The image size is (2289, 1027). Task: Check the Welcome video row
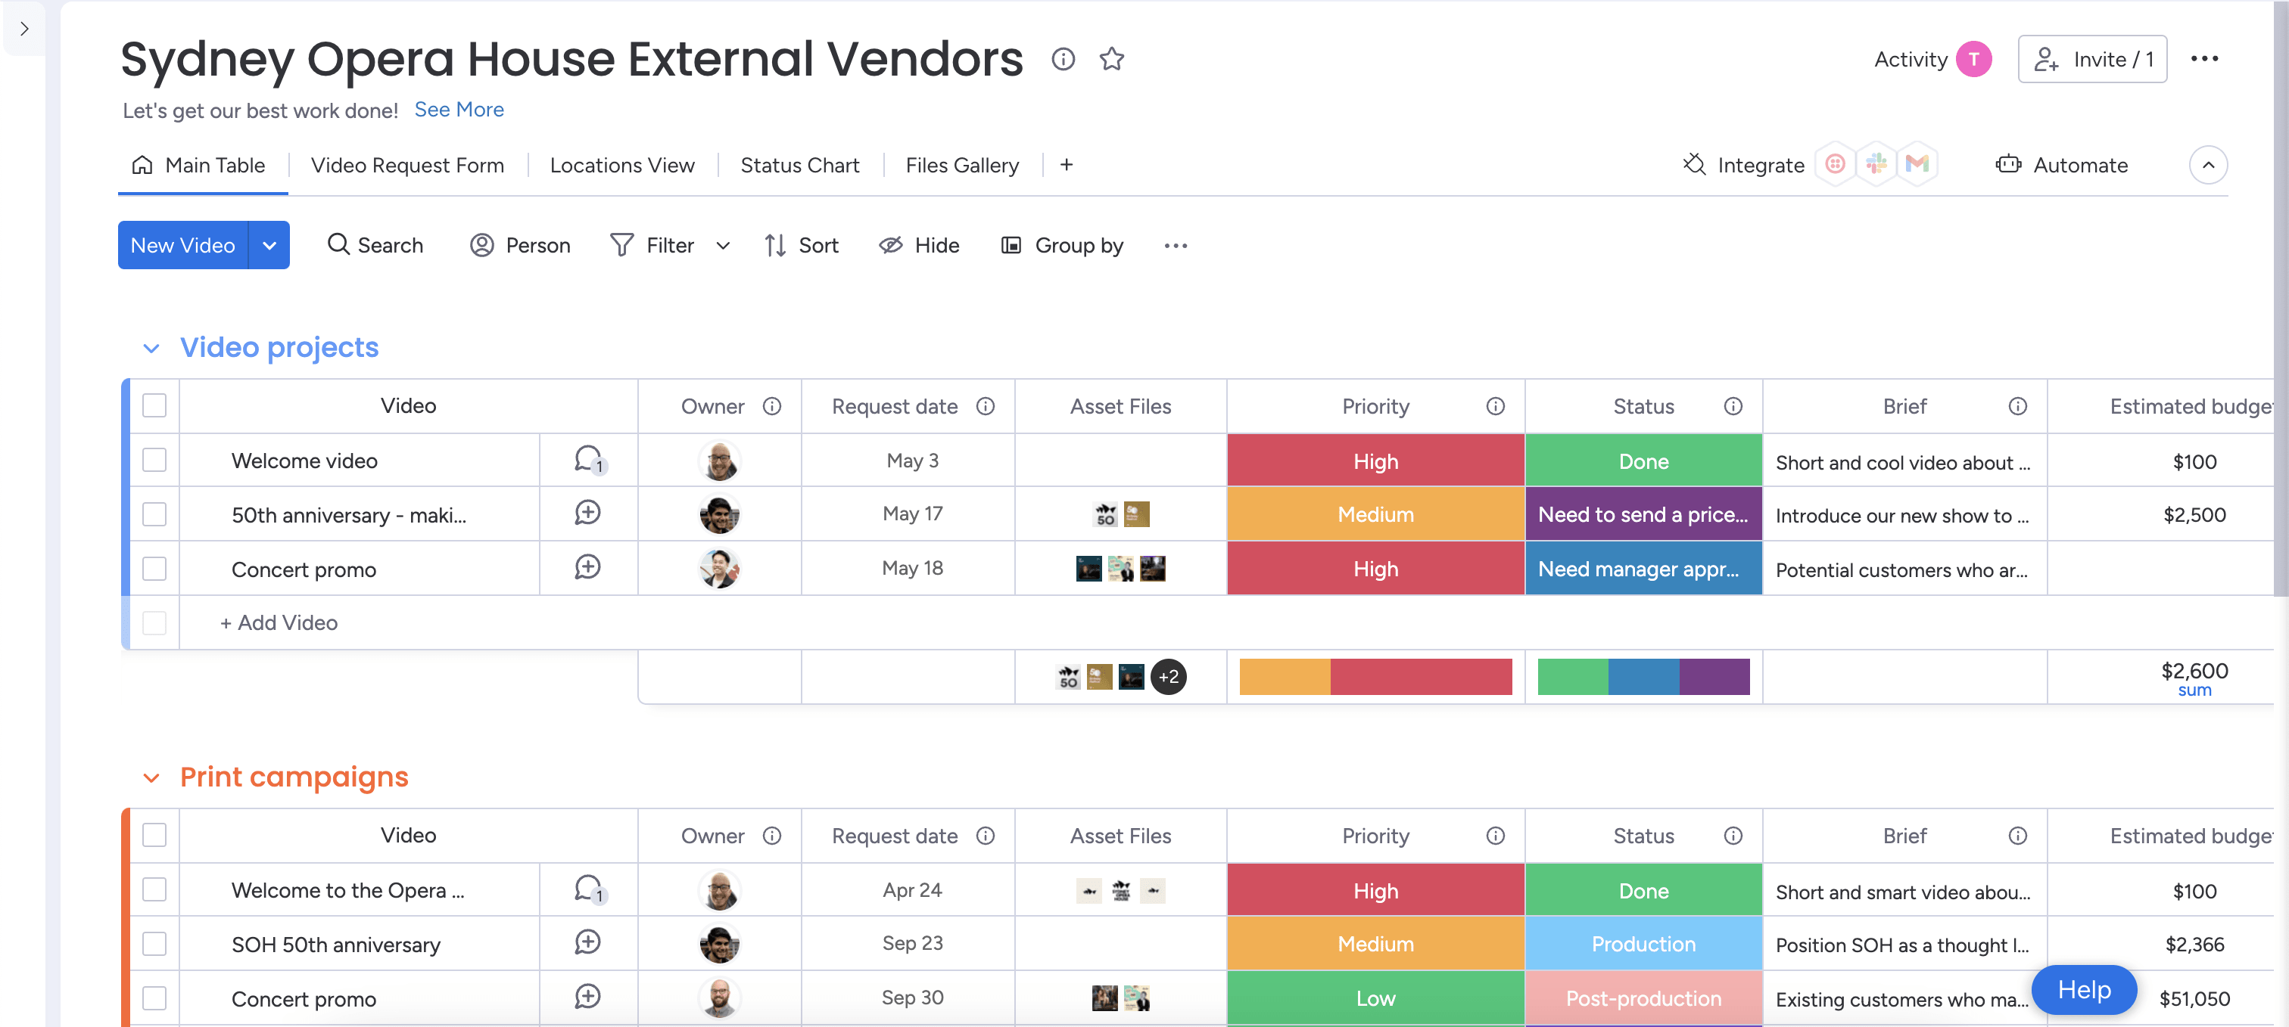click(x=154, y=460)
